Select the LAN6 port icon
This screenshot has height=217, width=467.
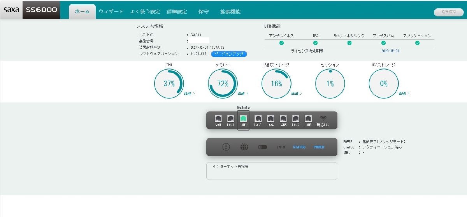pyautogui.click(x=296, y=118)
